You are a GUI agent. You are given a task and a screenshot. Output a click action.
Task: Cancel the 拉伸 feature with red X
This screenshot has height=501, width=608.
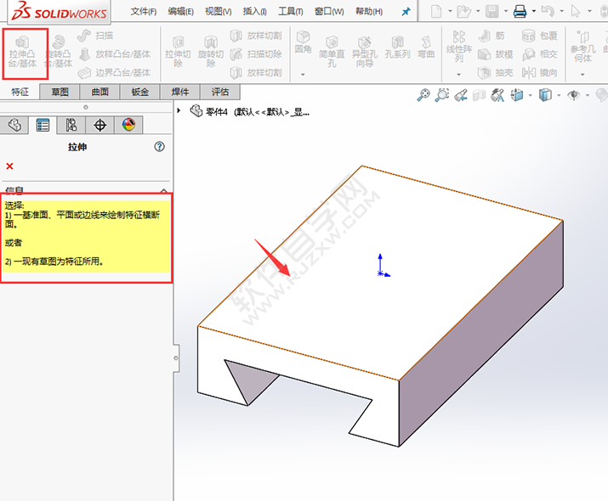coord(9,166)
